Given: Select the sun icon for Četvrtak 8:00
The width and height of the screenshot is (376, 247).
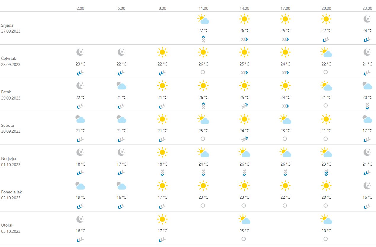Looking at the screenshot, I should [x=162, y=52].
